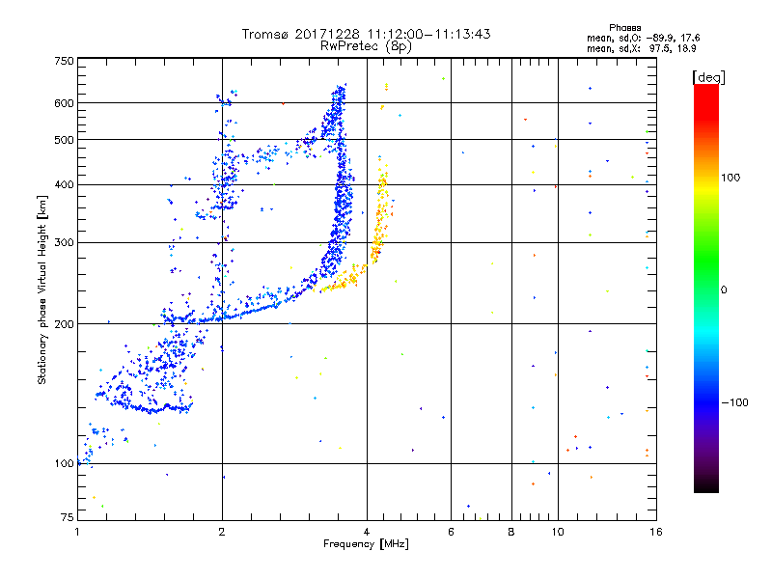Click the 'Frequency [MHz]' axis label
The width and height of the screenshot is (772, 579).
(366, 544)
